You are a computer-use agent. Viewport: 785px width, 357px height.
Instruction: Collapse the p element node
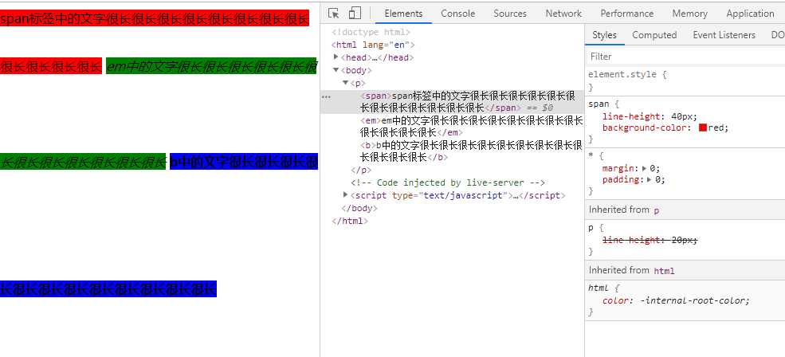[x=345, y=83]
